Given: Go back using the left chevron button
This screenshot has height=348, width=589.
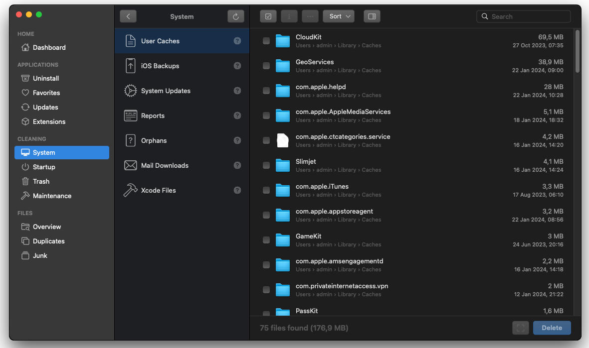Looking at the screenshot, I should [128, 16].
